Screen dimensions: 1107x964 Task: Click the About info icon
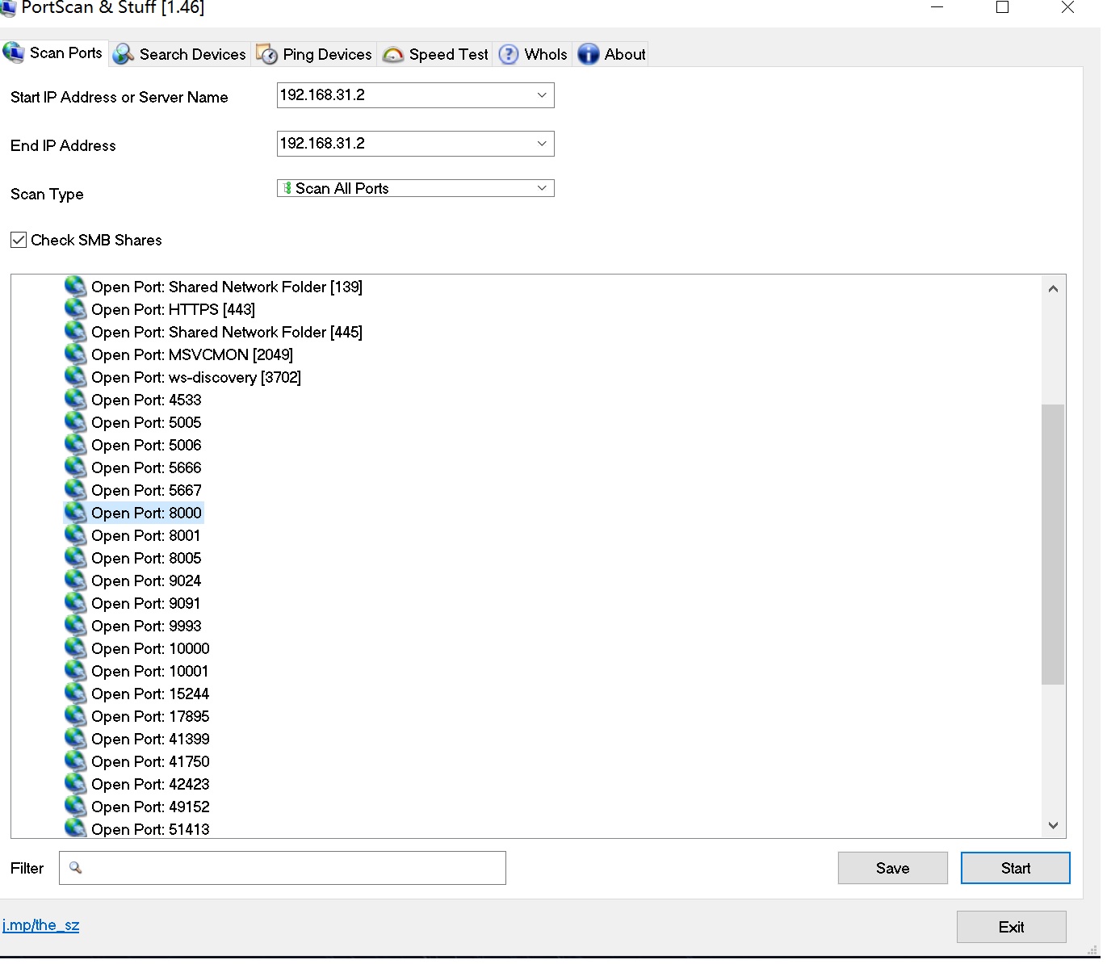click(x=589, y=54)
